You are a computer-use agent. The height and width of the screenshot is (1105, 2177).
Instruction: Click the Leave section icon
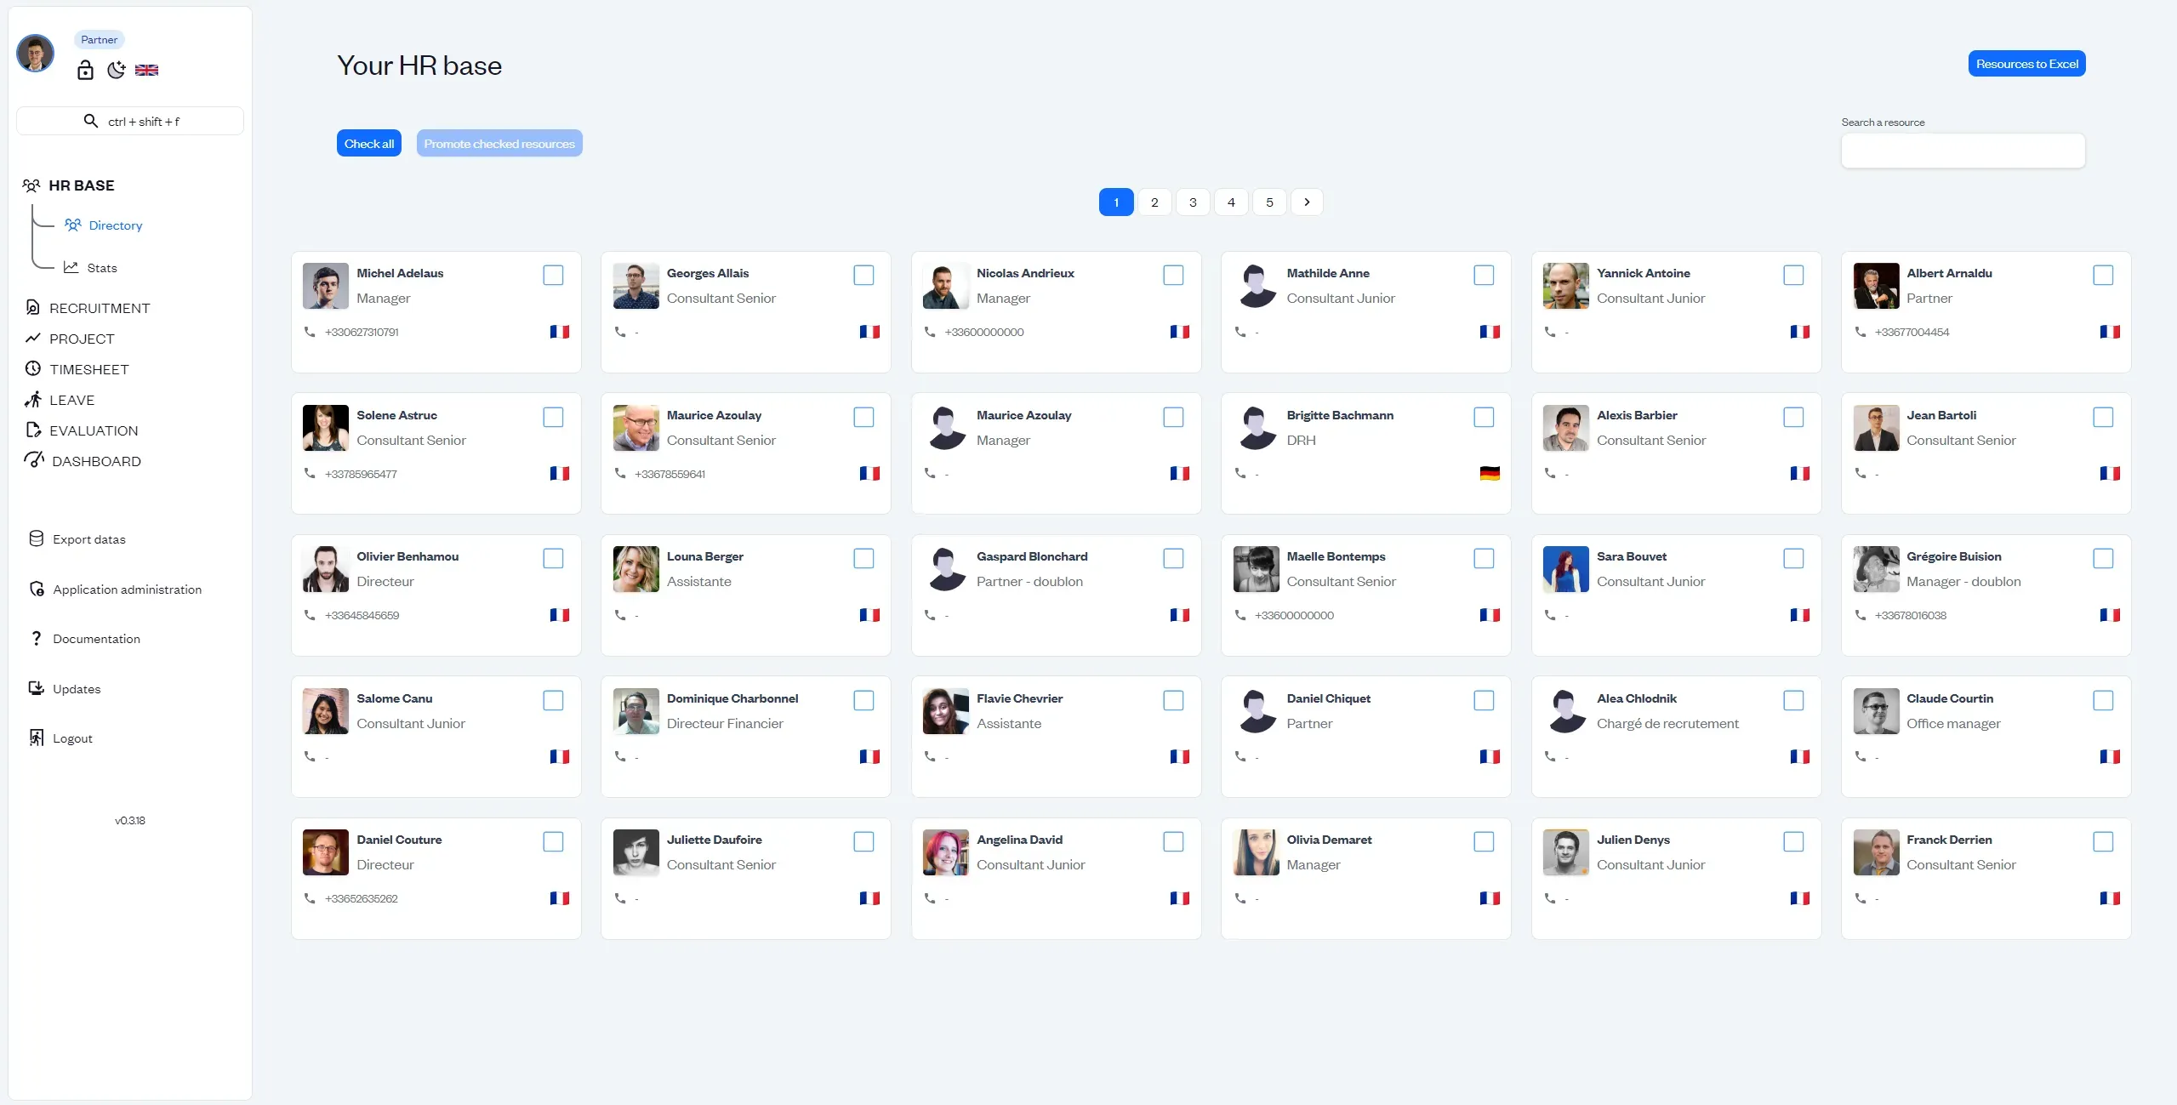click(x=34, y=399)
